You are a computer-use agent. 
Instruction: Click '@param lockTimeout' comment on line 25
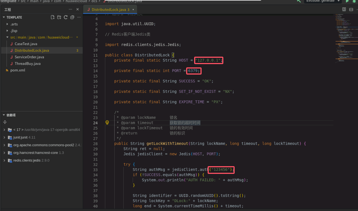[x=142, y=128]
